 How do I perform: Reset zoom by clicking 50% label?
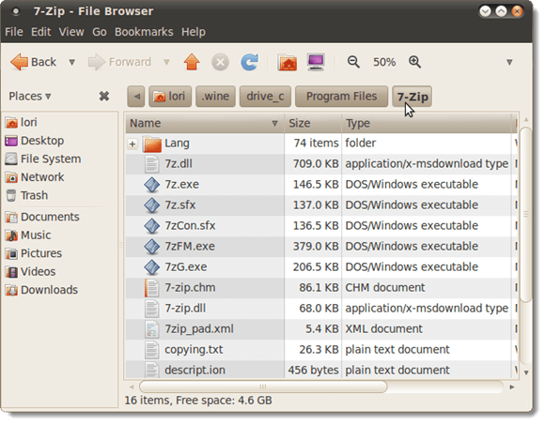(x=384, y=63)
